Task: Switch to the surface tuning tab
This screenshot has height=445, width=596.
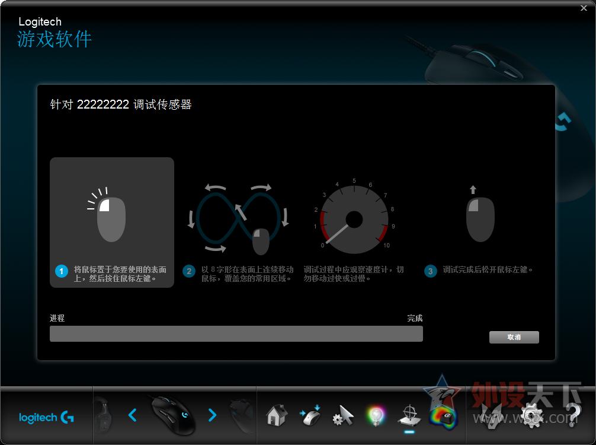Action: [x=410, y=415]
